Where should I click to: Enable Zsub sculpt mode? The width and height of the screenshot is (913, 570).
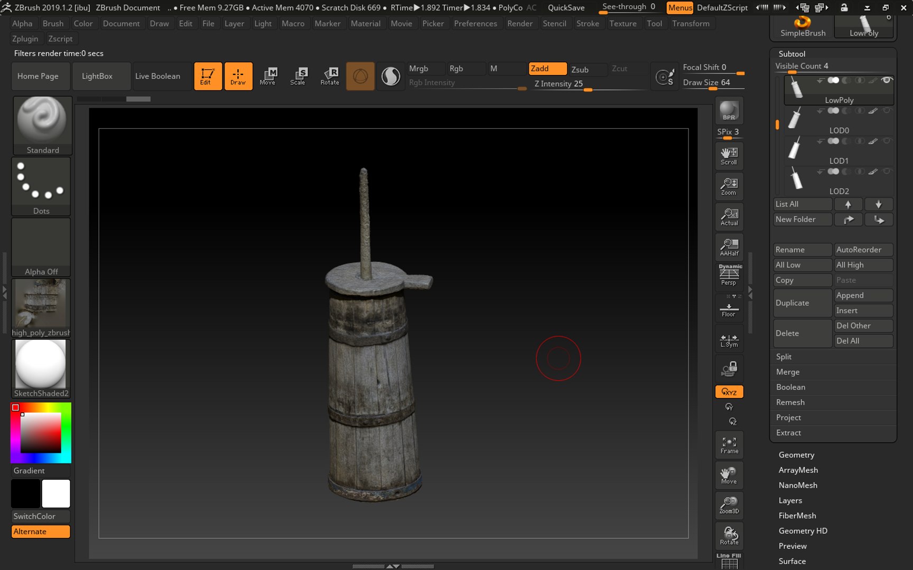pos(588,69)
